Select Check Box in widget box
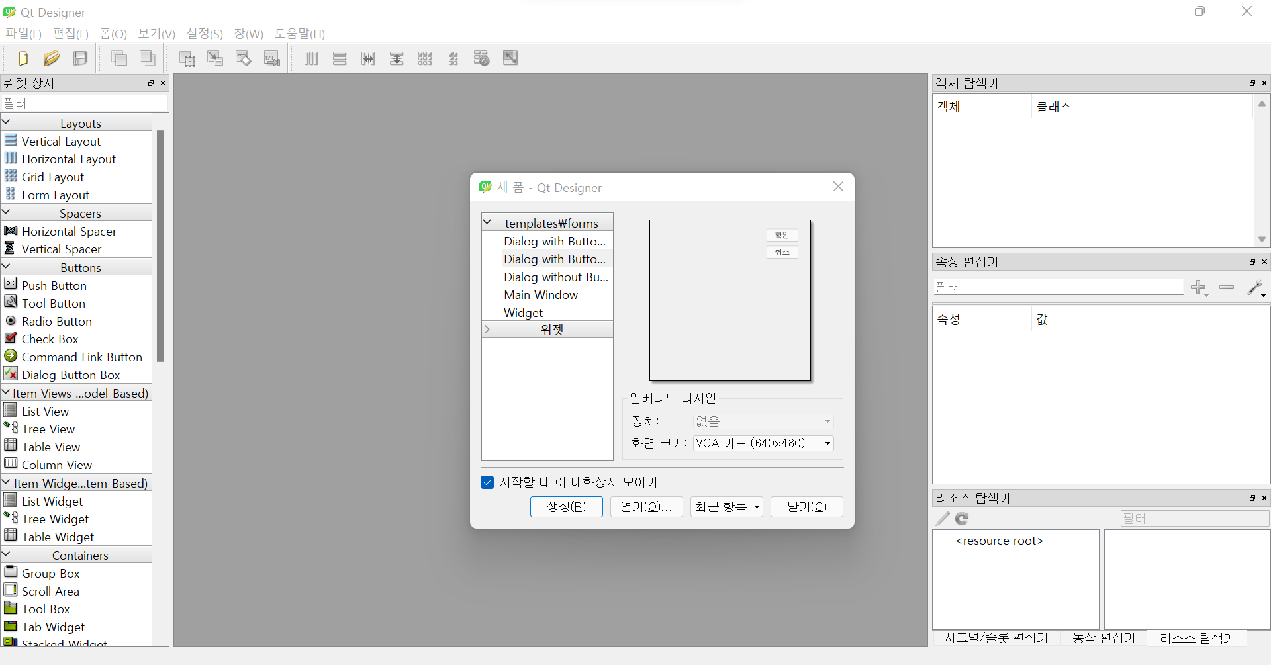The image size is (1271, 665). [x=50, y=339]
